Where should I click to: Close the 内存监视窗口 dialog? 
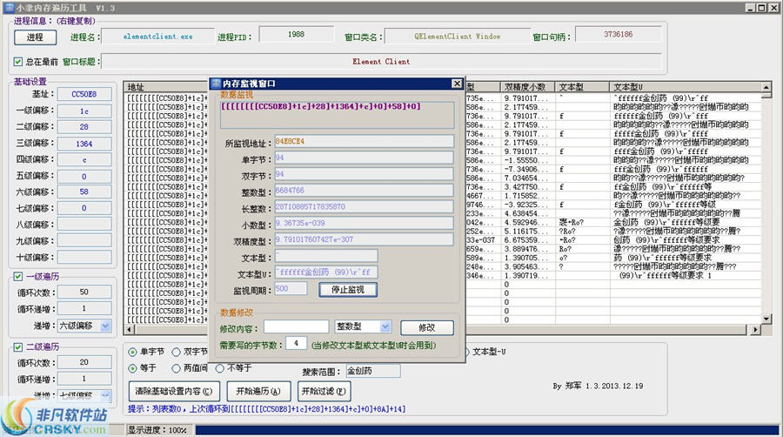(457, 84)
